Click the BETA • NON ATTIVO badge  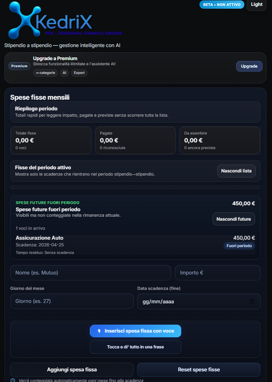[x=222, y=5]
